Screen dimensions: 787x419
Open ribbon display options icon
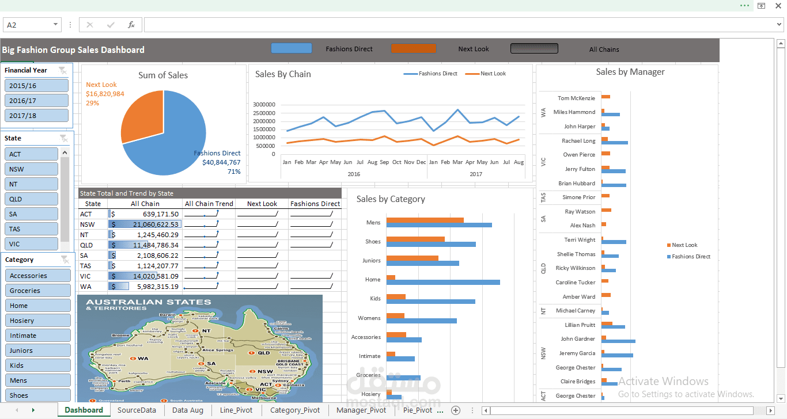(761, 5)
